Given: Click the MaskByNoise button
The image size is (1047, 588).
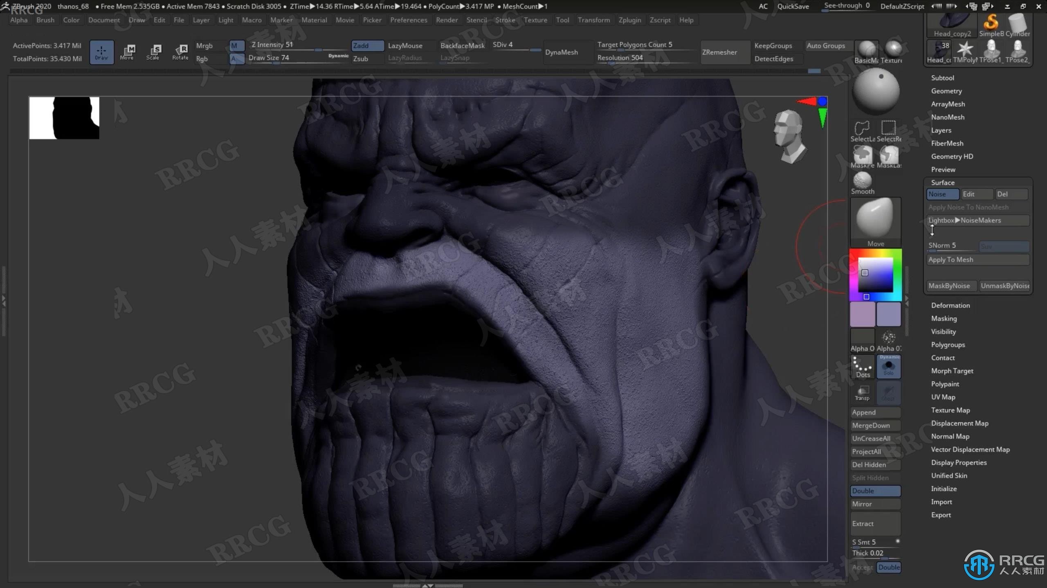Looking at the screenshot, I should [x=950, y=285].
